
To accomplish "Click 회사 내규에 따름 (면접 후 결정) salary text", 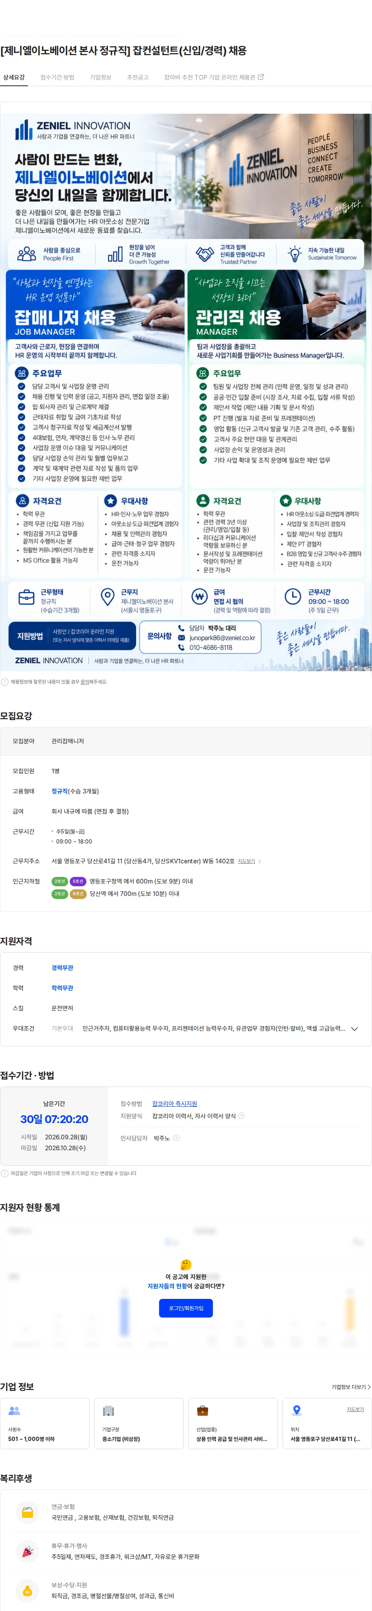I will click(90, 811).
